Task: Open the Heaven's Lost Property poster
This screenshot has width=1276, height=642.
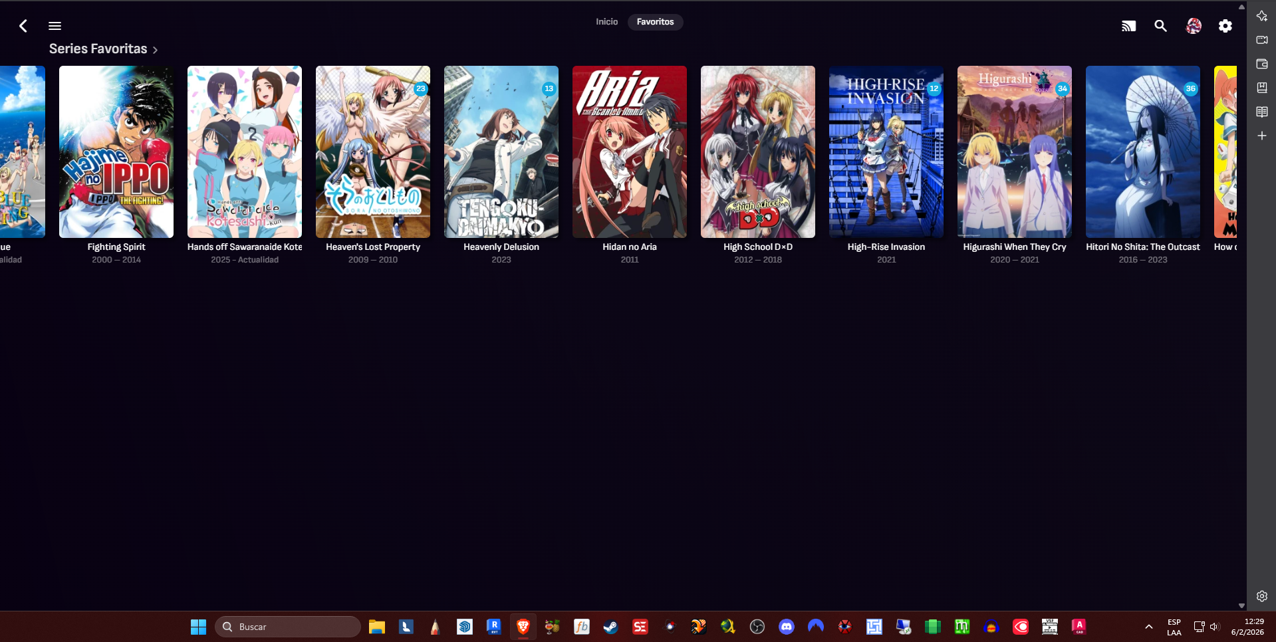Action: (373, 152)
